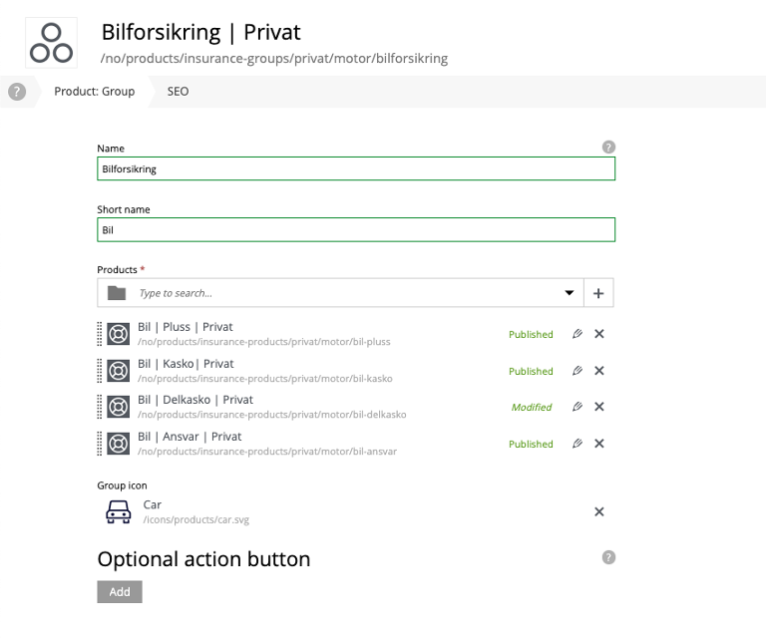Click the three-circles content type icon
Image resolution: width=766 pixels, height=640 pixels.
point(51,43)
